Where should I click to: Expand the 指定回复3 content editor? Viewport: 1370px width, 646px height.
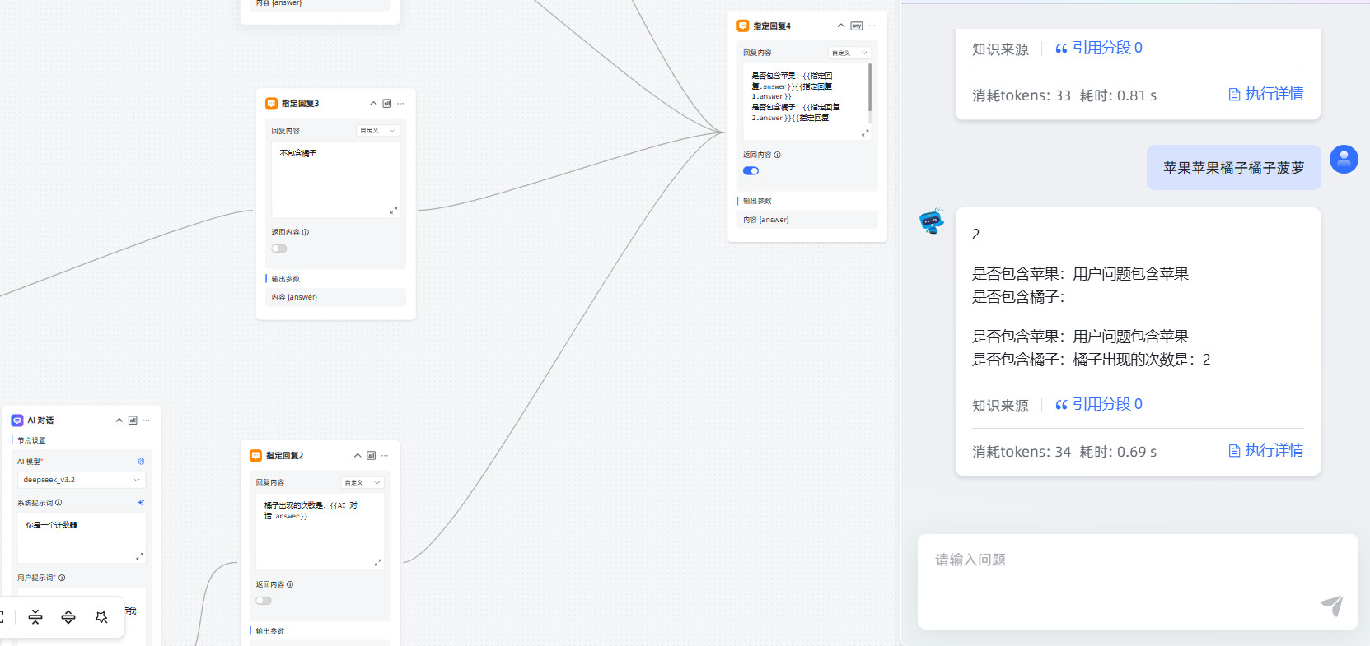point(393,211)
